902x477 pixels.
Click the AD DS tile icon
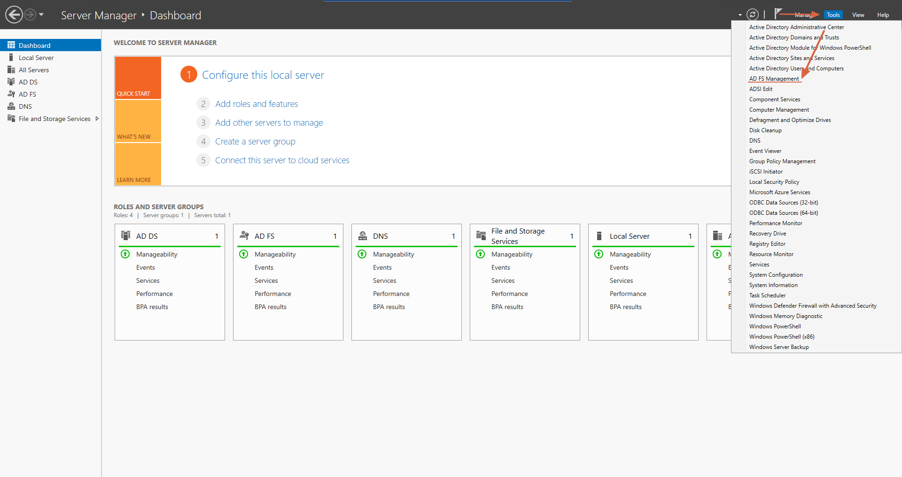click(125, 235)
